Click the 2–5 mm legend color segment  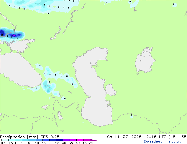25,140
